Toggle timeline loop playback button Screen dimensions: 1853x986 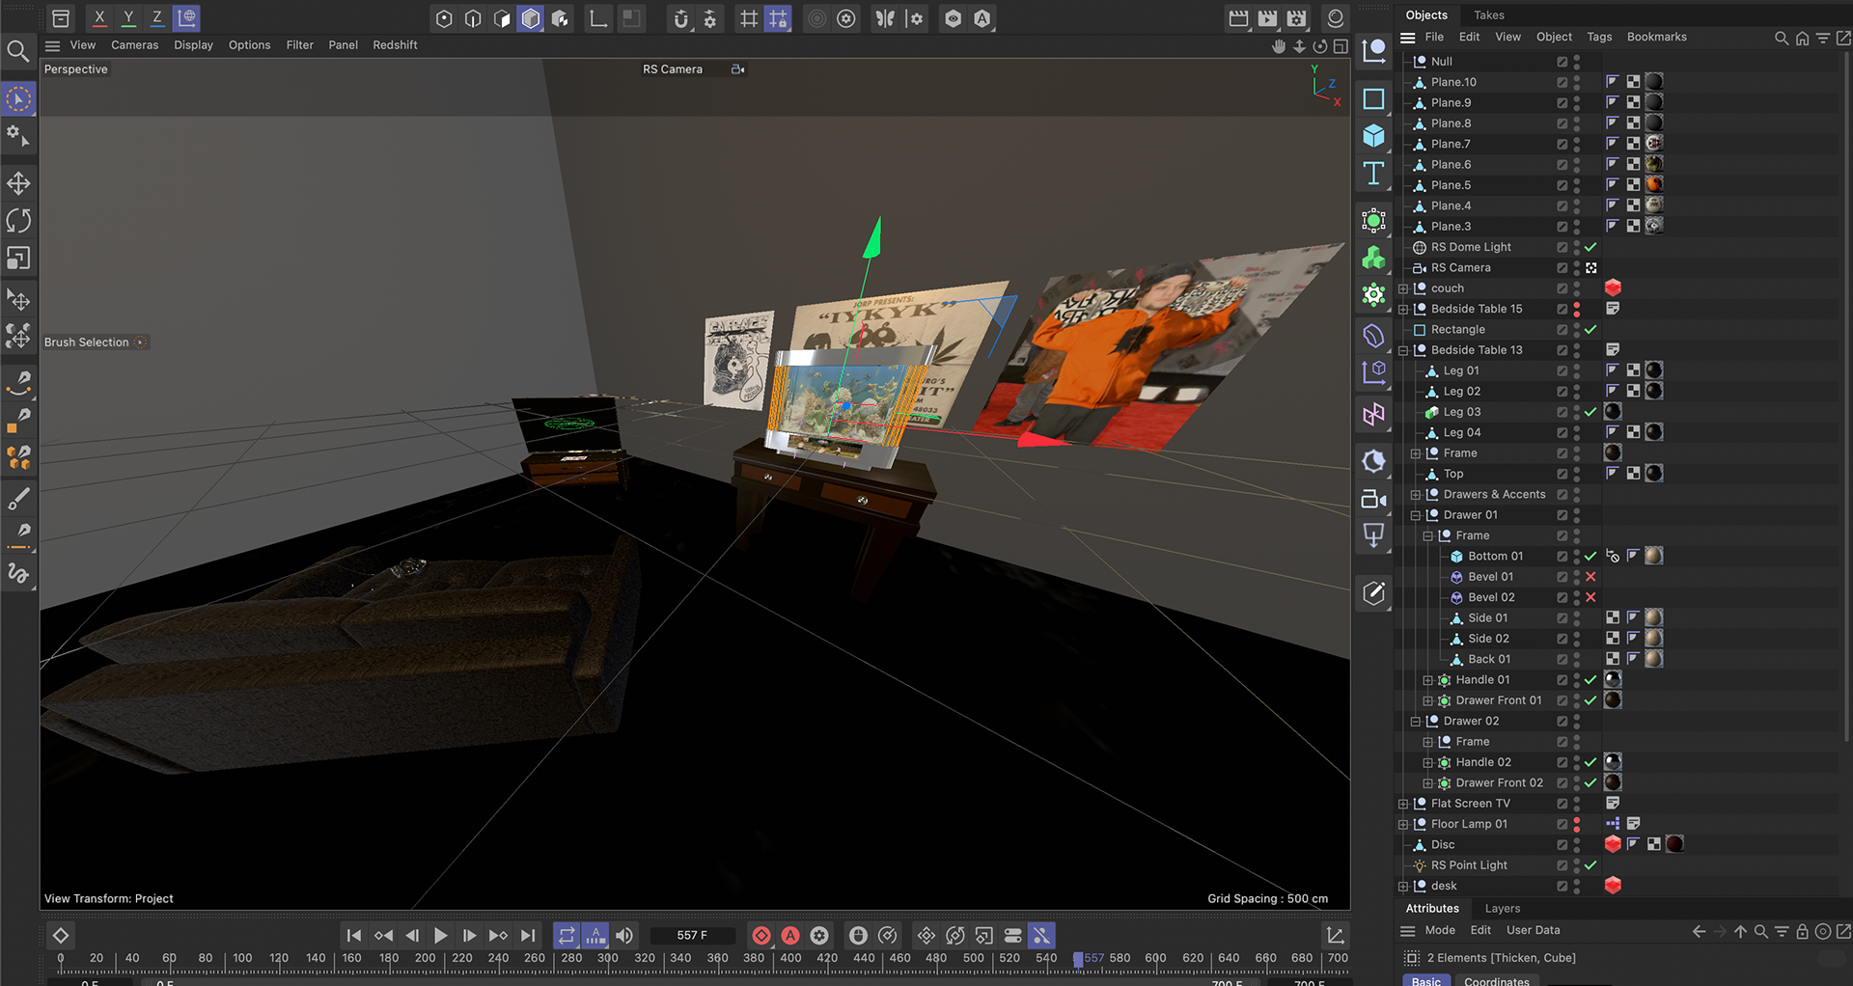pos(567,935)
